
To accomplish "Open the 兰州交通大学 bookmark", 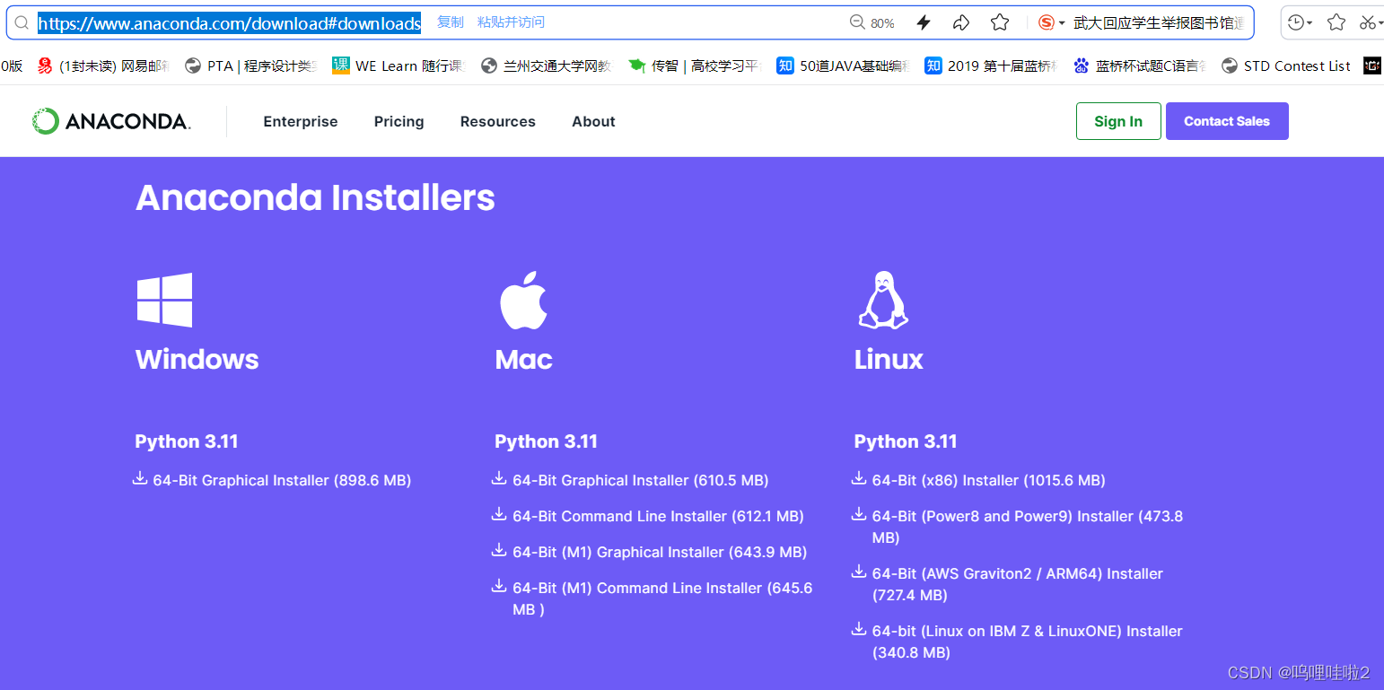I will (x=547, y=66).
